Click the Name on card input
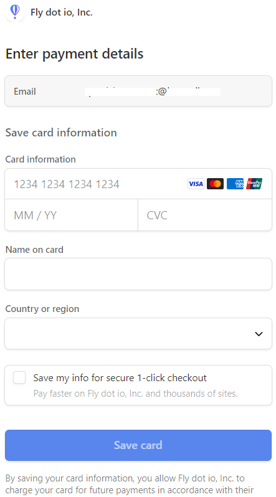This screenshot has width=276, height=497. [138, 274]
